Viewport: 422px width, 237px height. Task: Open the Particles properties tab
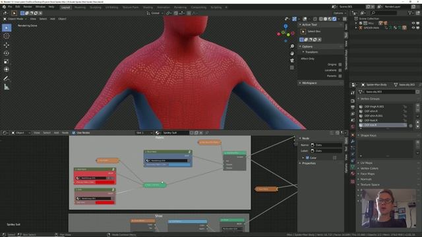click(x=353, y=147)
